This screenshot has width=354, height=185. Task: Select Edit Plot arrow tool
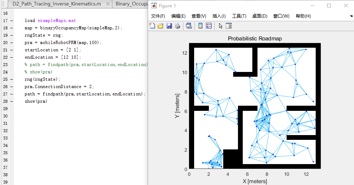[221, 26]
